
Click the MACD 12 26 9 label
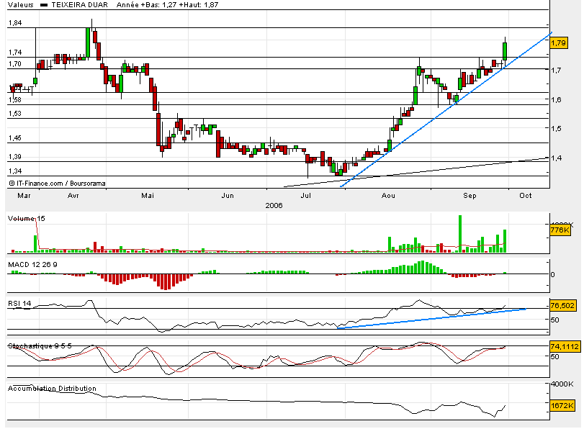tap(33, 265)
